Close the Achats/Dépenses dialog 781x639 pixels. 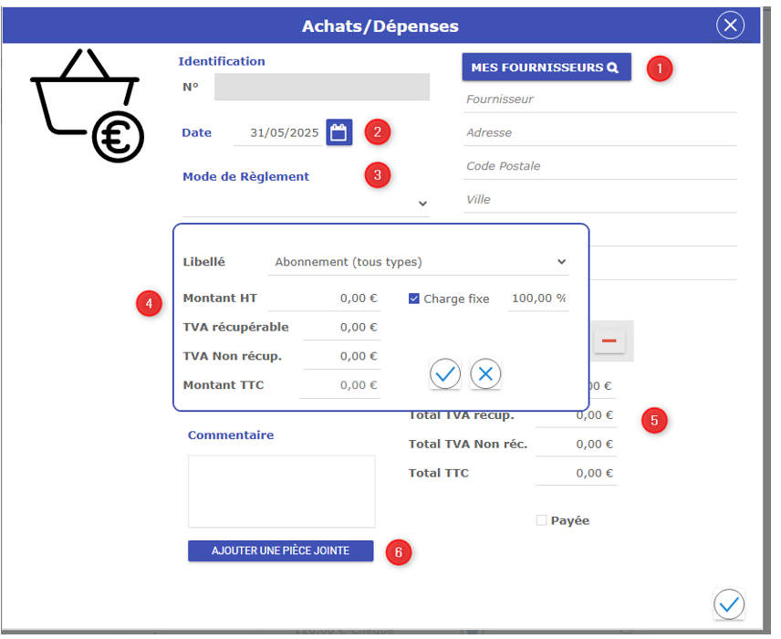point(730,26)
